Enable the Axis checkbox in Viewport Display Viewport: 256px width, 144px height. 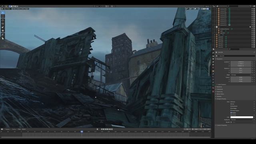tap(231, 104)
